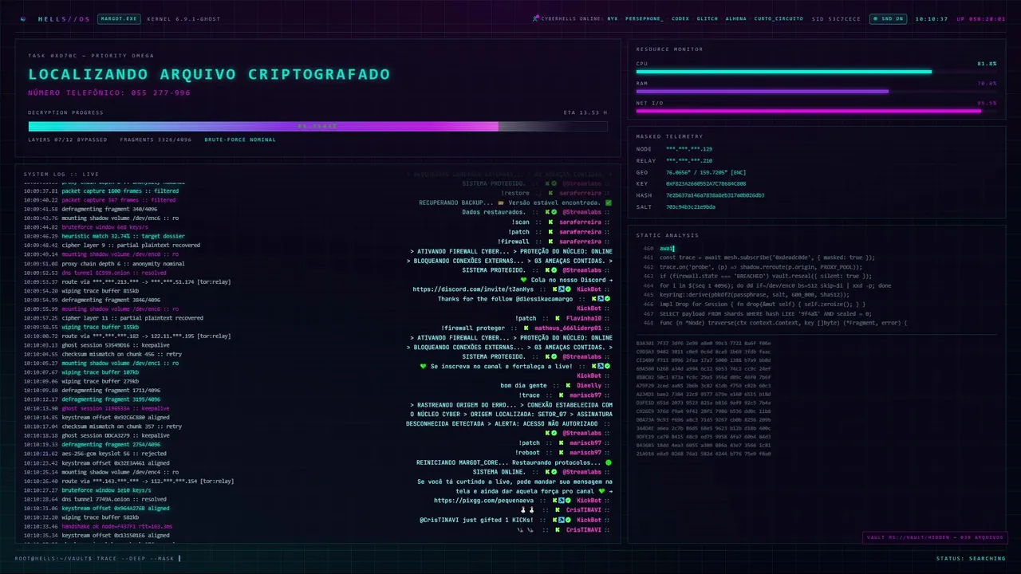The image size is (1021, 574).
Task: Click the green heart before Se inscreva no canal
Action: click(424, 366)
